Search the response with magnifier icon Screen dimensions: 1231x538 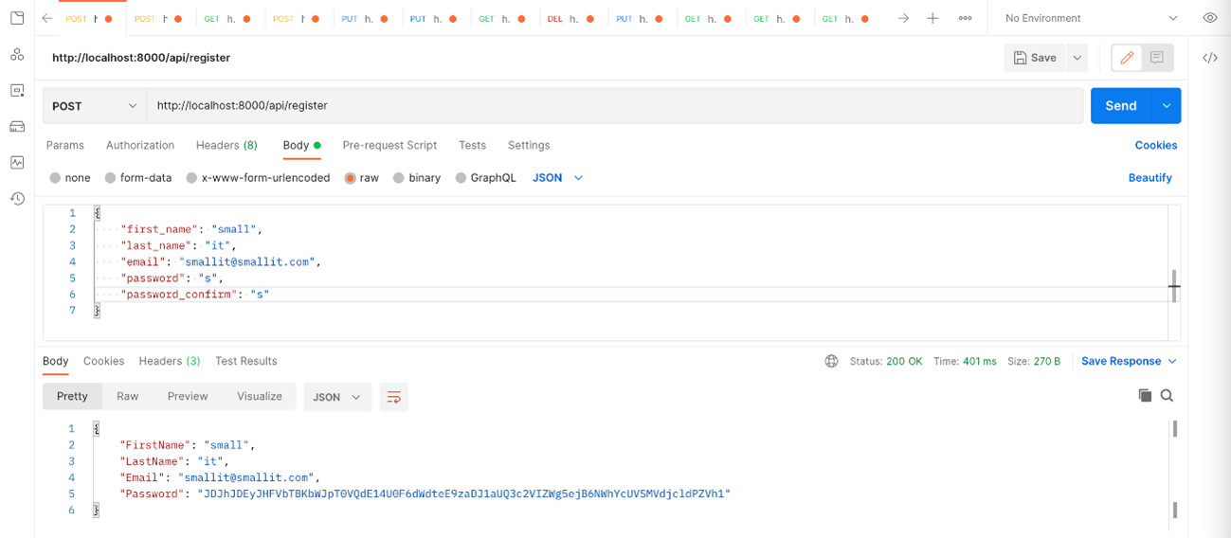pyautogui.click(x=1168, y=396)
